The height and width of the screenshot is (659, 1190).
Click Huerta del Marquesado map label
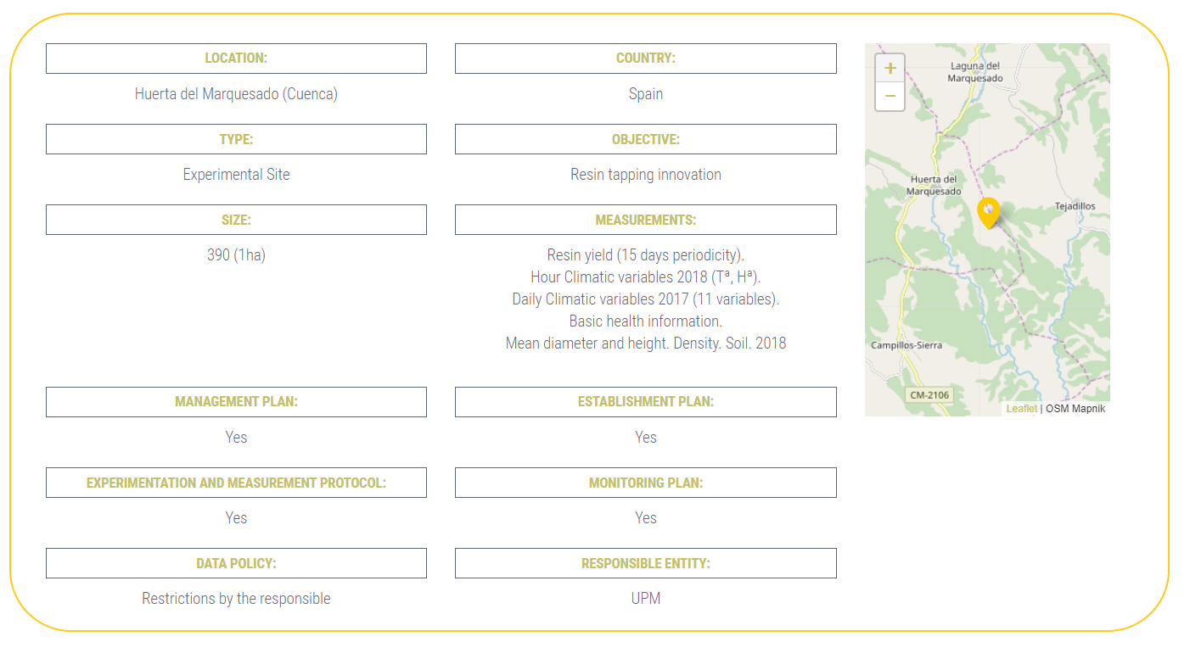click(934, 185)
